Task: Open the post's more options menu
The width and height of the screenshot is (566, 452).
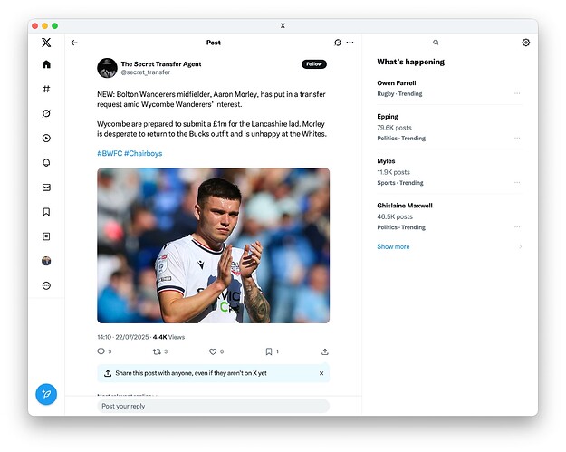Action: 350,43
